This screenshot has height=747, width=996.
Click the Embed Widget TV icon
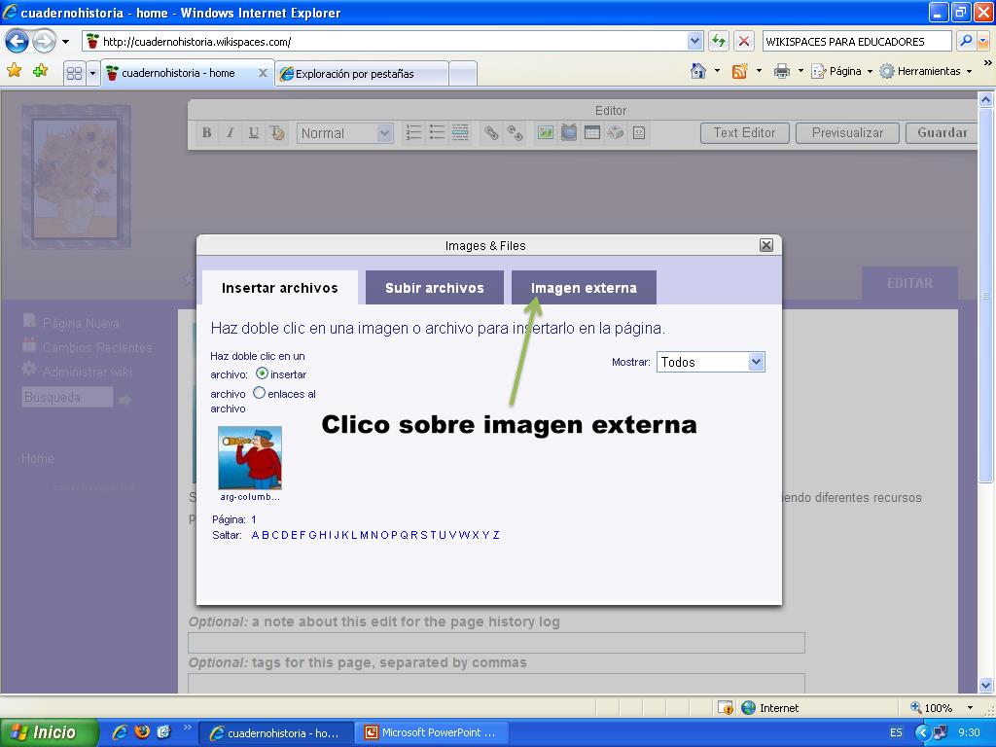click(x=569, y=132)
